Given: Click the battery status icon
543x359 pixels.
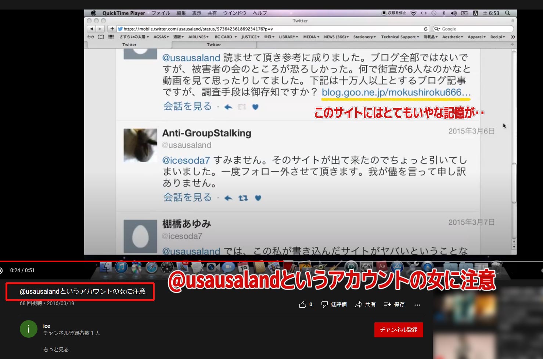Looking at the screenshot, I should (x=465, y=13).
